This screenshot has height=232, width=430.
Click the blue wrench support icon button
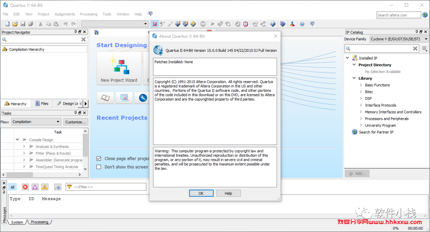click(143, 98)
